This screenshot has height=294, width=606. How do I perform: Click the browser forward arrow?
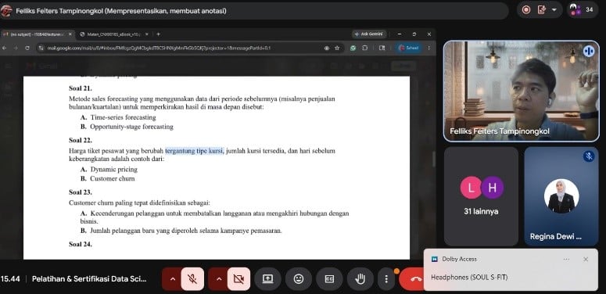[x=16, y=48]
